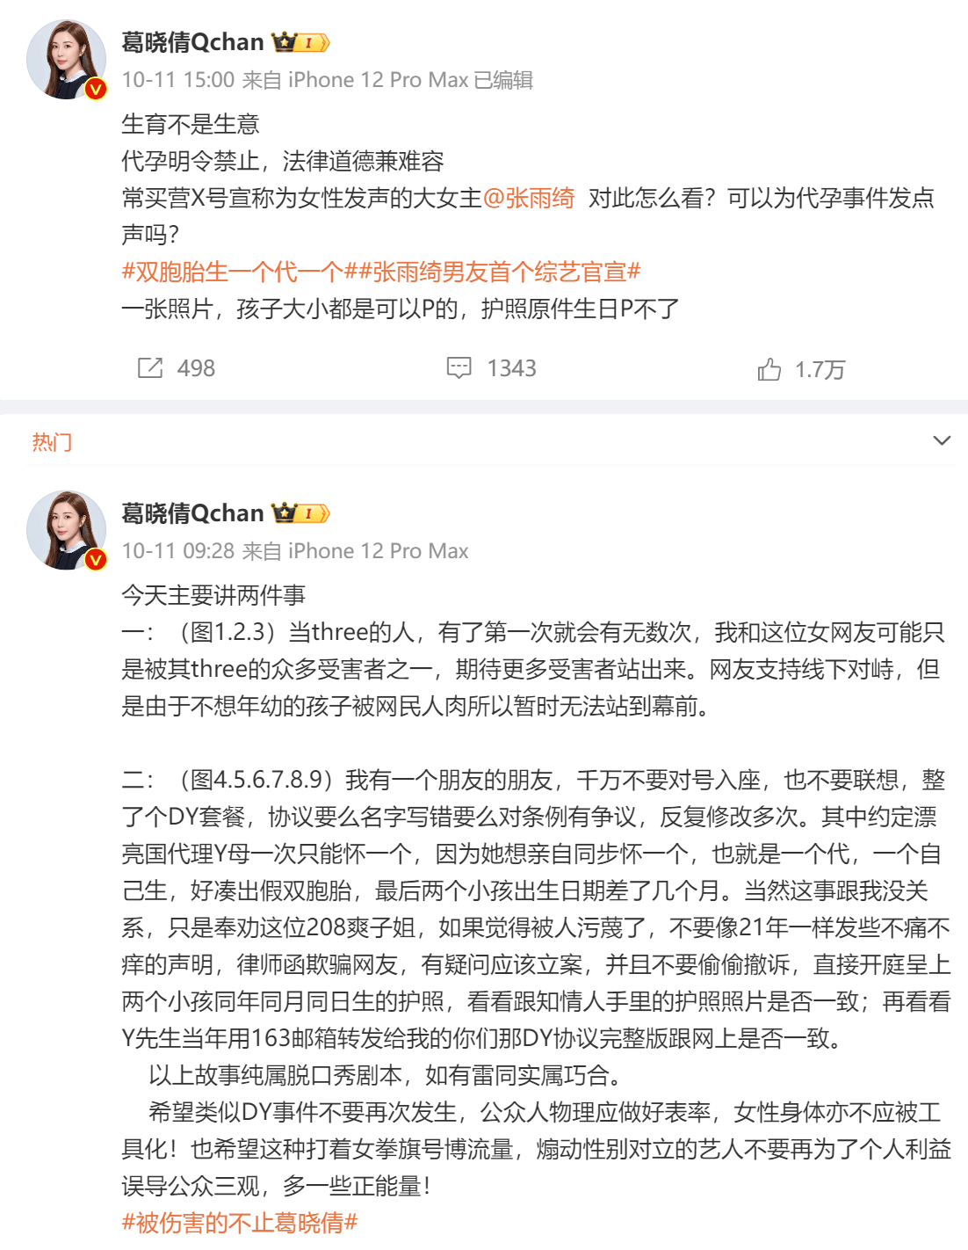Open hashtag #被伤害的不止葛晓倩#
Image resolution: width=968 pixels, height=1250 pixels.
pos(240,1223)
